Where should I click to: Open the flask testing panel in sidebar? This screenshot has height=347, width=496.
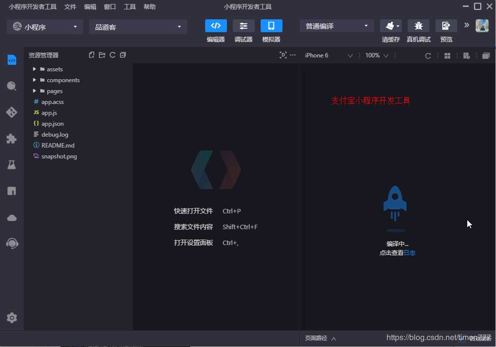pyautogui.click(x=12, y=165)
